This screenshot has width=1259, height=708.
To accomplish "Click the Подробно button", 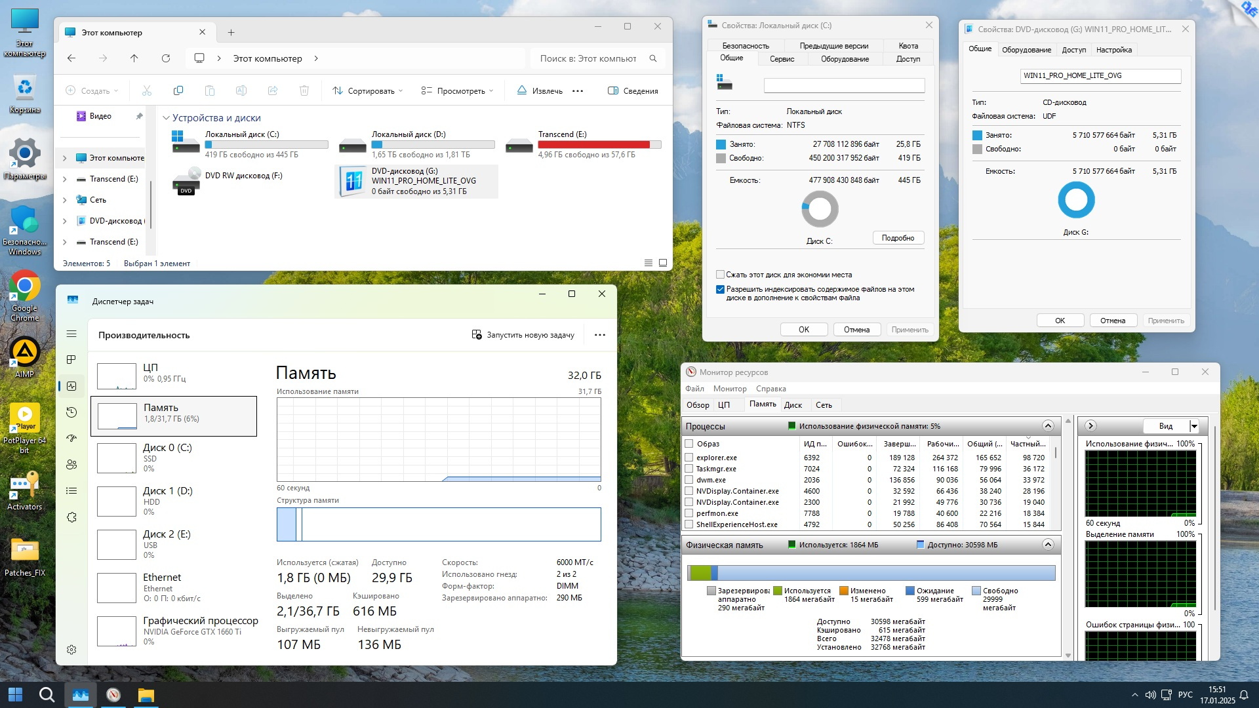I will point(898,238).
